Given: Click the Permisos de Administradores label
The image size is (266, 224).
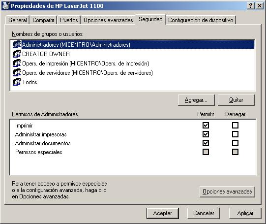Looking at the screenshot, I should [x=45, y=114].
